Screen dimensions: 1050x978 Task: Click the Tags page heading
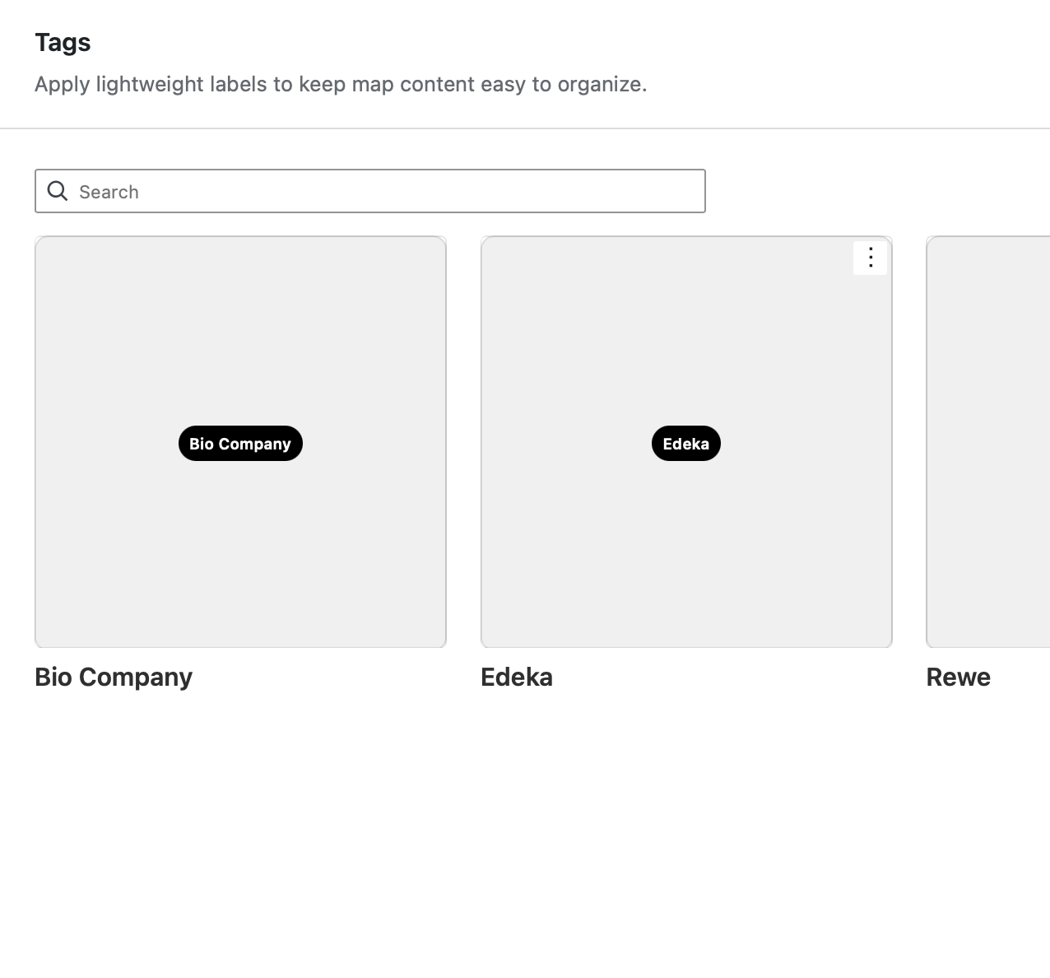(x=63, y=42)
